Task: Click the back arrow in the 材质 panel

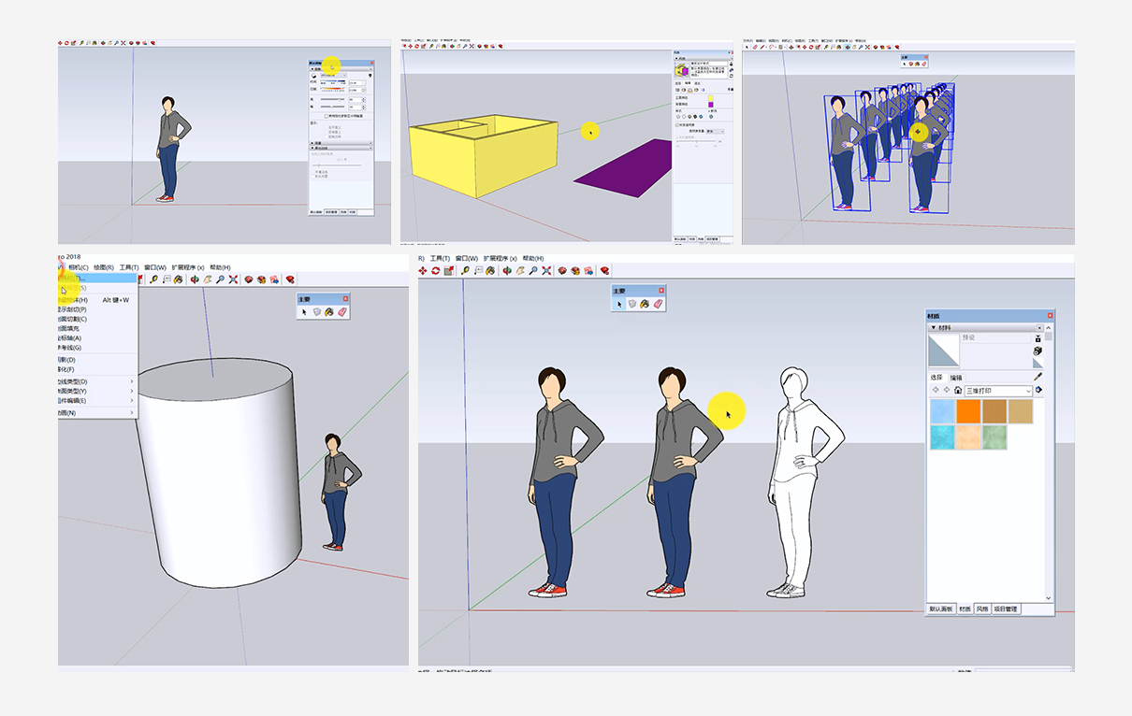Action: click(x=935, y=391)
